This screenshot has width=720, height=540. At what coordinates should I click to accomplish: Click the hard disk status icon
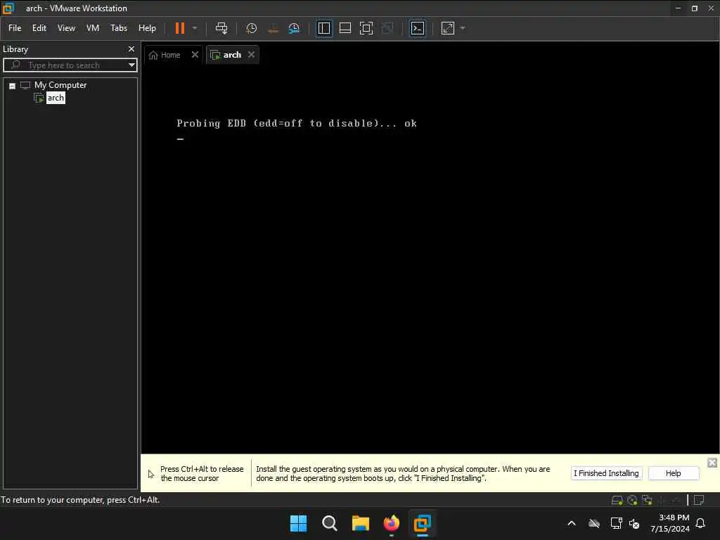[617, 500]
